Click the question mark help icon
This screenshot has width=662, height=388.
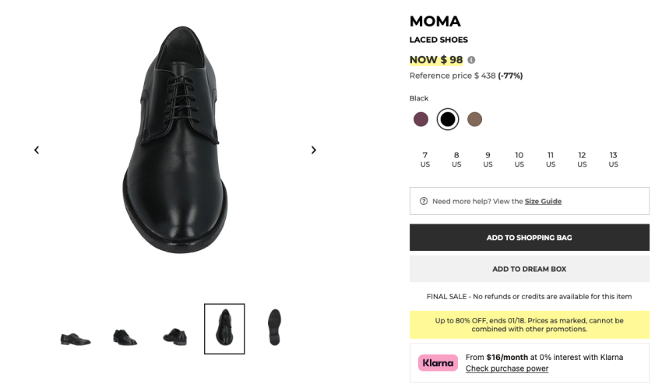coord(424,201)
